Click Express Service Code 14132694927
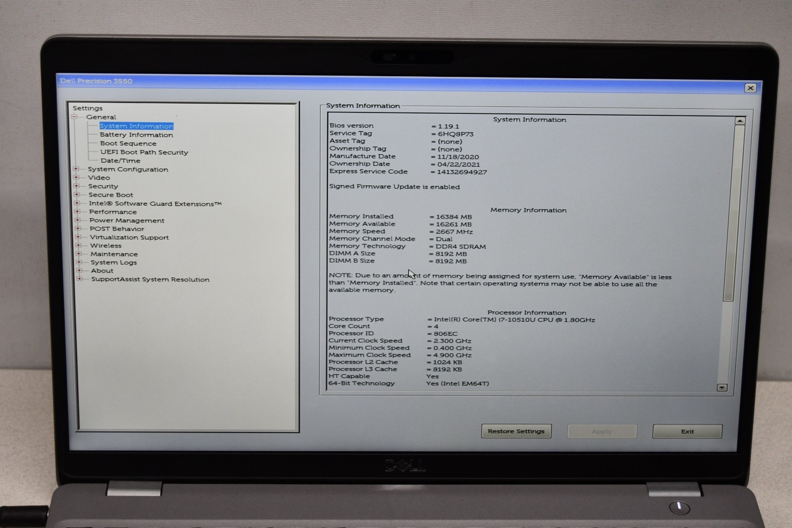 click(462, 172)
